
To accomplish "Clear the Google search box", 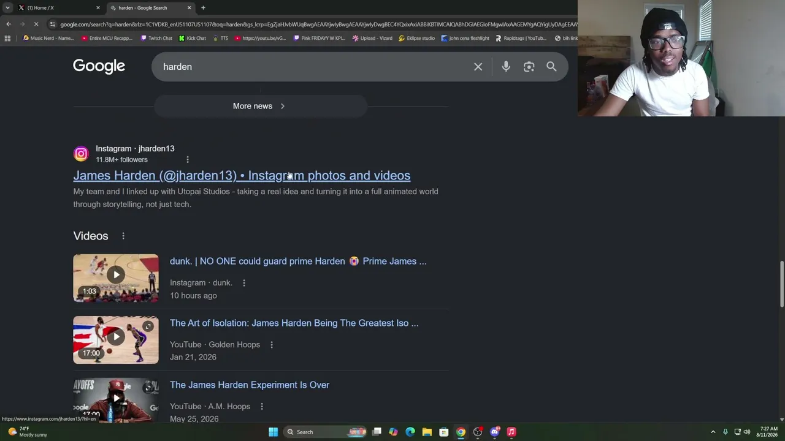I will (x=478, y=67).
